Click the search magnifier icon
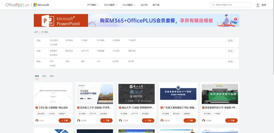The width and height of the screenshot is (274, 133). click(213, 5)
